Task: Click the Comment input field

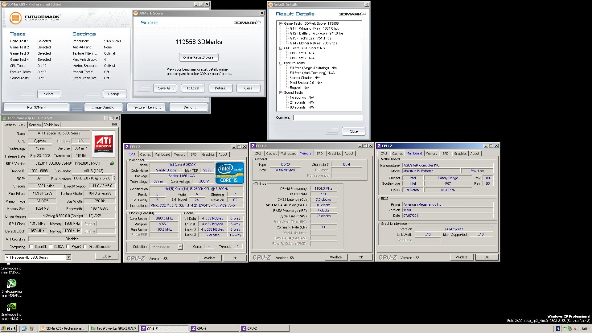Action: point(327,117)
